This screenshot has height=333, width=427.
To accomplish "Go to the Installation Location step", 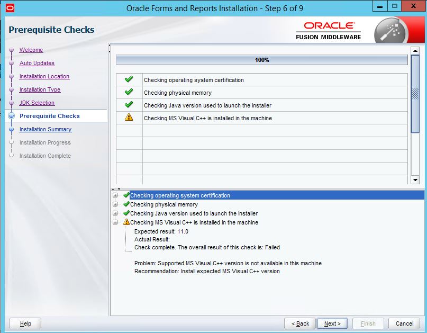I will point(44,76).
